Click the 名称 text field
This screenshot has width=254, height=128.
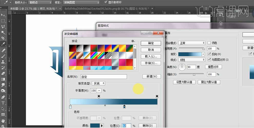104,77
